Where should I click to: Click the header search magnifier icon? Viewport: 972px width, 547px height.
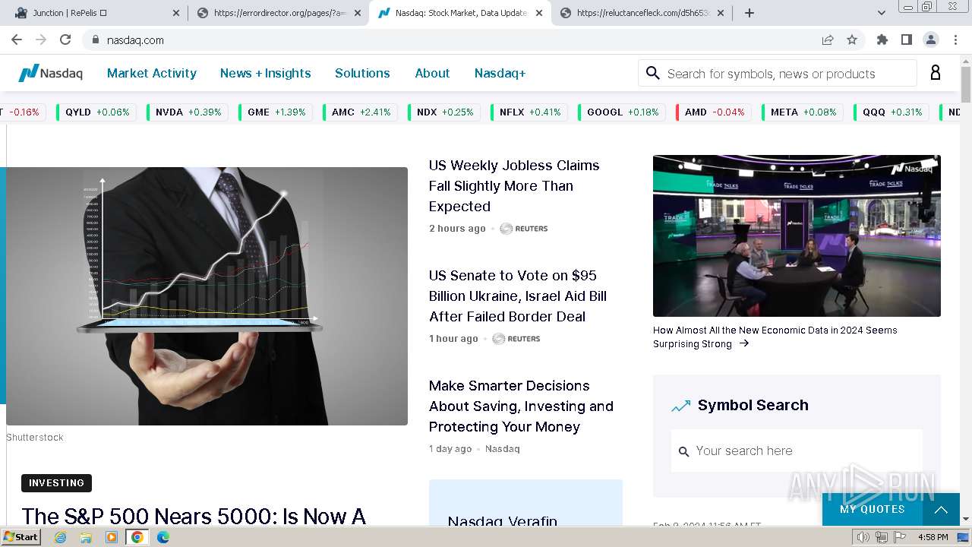tap(652, 73)
